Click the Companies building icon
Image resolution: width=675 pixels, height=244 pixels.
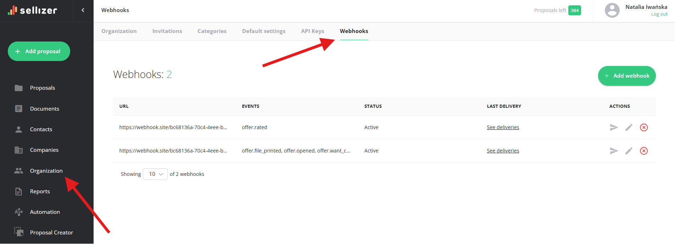pyautogui.click(x=19, y=150)
